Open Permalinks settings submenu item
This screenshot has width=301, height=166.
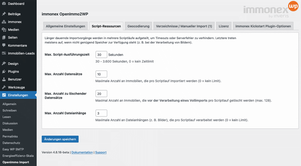(x=10, y=136)
